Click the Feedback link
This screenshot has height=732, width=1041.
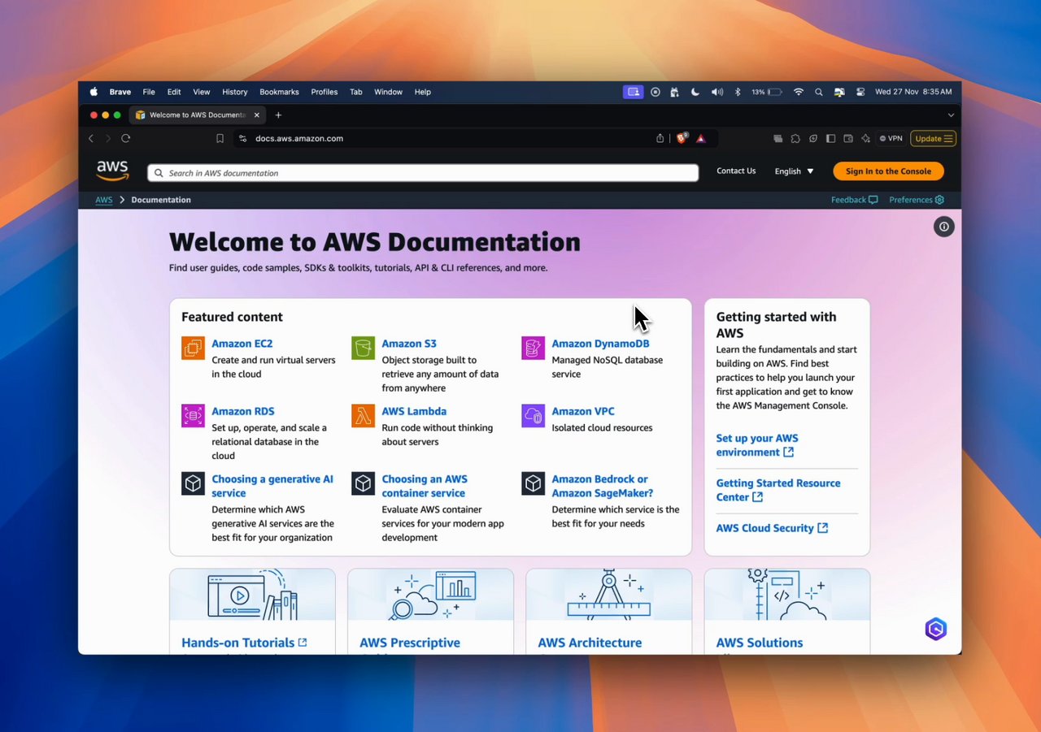854,200
